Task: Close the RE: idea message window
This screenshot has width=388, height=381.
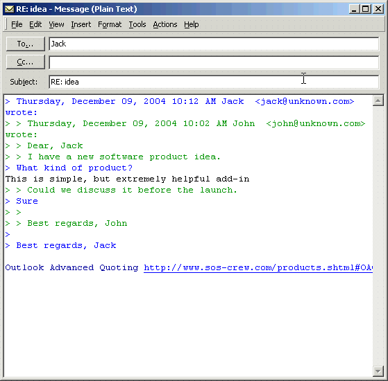Action: click(378, 9)
